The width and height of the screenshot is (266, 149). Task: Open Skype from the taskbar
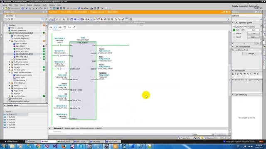pyautogui.click(x=81, y=146)
